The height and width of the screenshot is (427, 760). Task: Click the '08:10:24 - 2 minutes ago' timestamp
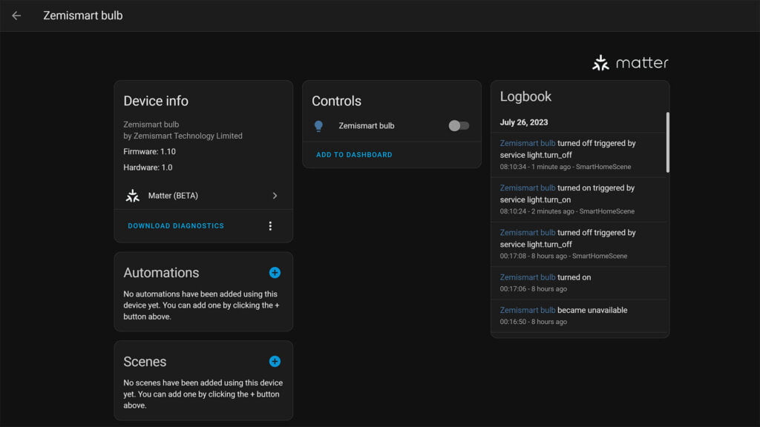(537, 211)
